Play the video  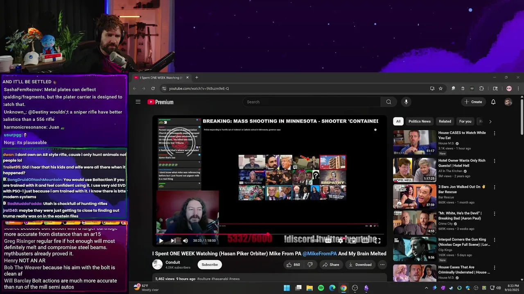[x=161, y=241]
